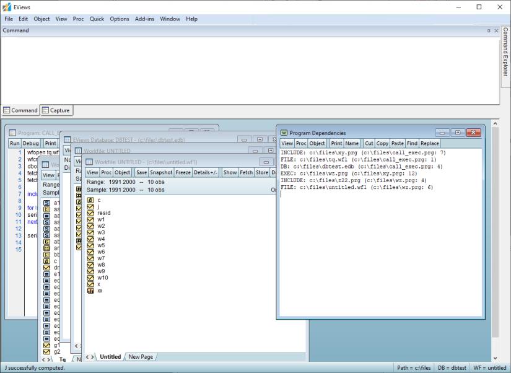The height and width of the screenshot is (373, 511).
Task: Open Proc dropdown in Program Dependencies
Action: tap(301, 143)
